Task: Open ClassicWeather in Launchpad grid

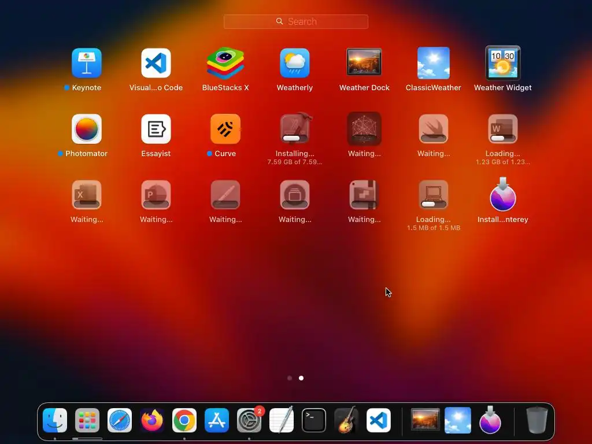Action: pyautogui.click(x=434, y=63)
